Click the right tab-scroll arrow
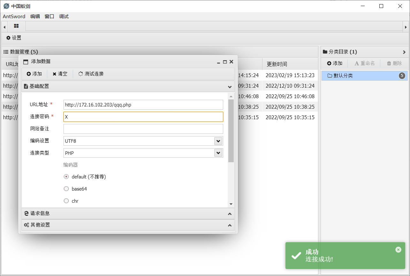Screen dimensions: 410x276 [406, 27]
